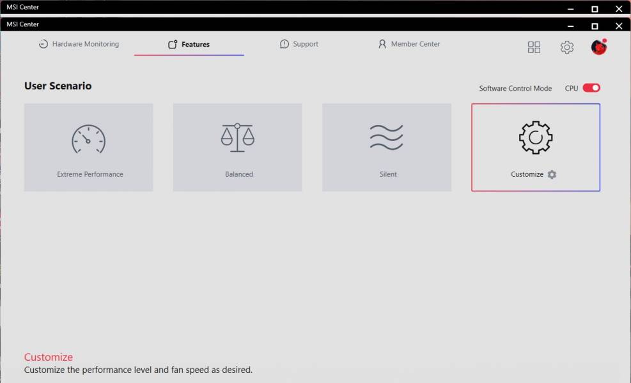
Task: Switch to the Hardware Monitoring tab
Action: point(79,44)
